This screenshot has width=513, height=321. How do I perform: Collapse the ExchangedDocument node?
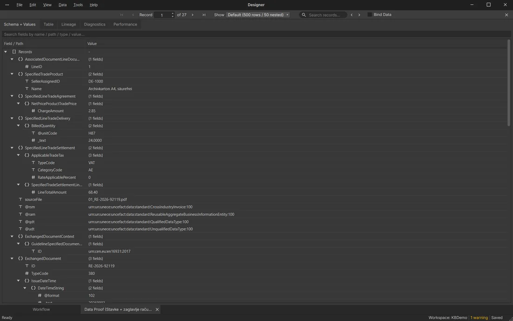pyautogui.click(x=12, y=258)
